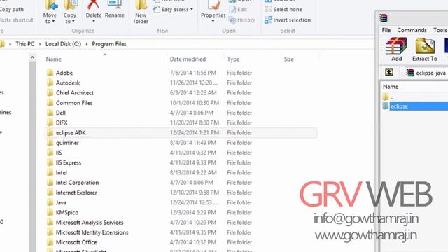
Task: Sort by Date modified column
Action: click(x=188, y=59)
